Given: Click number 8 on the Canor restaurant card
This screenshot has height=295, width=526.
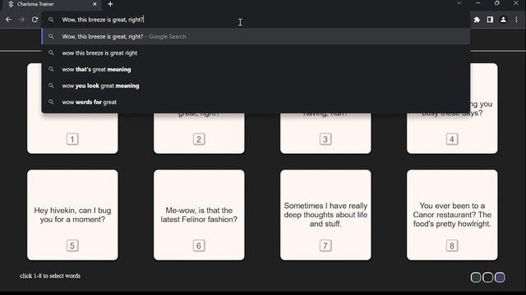Looking at the screenshot, I should point(452,246).
